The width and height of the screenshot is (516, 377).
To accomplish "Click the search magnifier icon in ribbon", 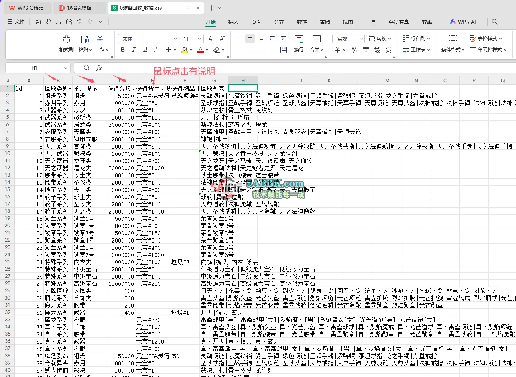I will pyautogui.click(x=495, y=22).
